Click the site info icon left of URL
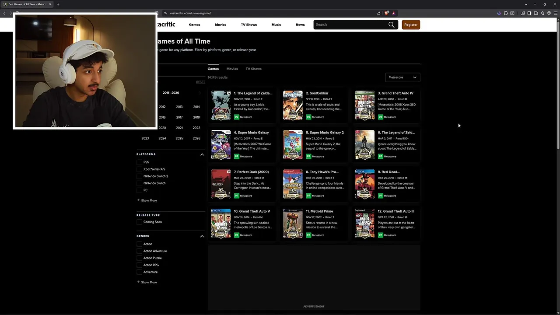Image resolution: width=560 pixels, height=315 pixels. (x=165, y=13)
